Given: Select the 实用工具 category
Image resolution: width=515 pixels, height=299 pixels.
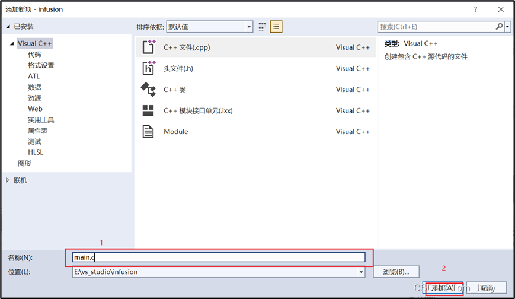Looking at the screenshot, I should click(x=41, y=120).
